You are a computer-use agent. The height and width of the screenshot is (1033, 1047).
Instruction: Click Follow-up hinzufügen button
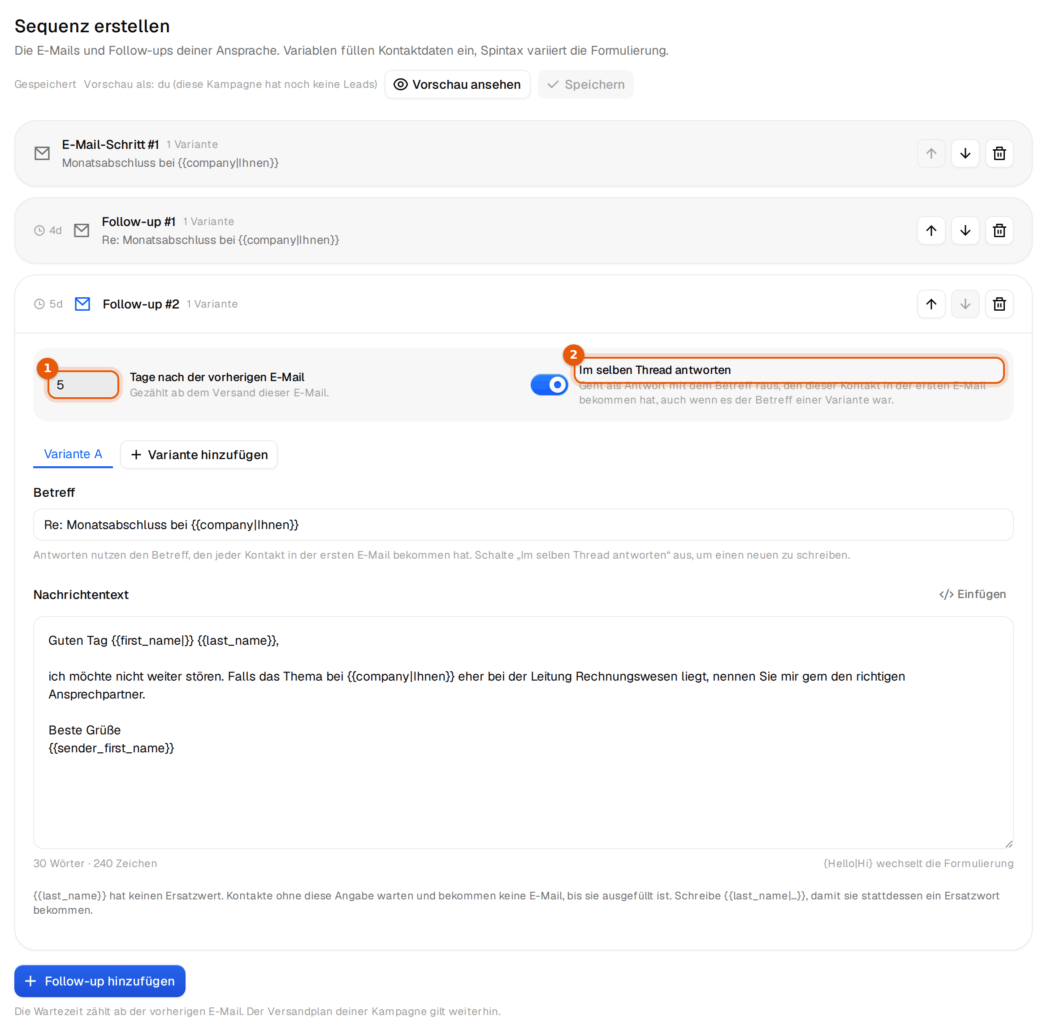pos(100,981)
